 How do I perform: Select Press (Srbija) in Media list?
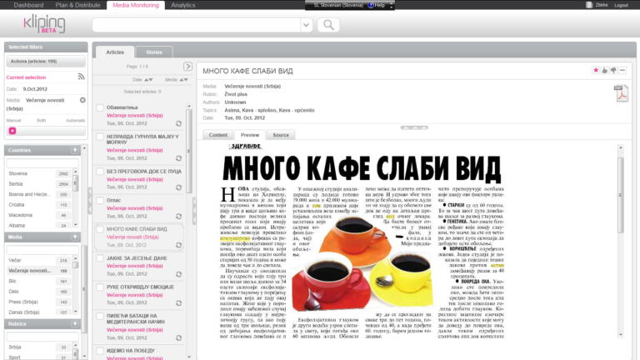(23, 302)
